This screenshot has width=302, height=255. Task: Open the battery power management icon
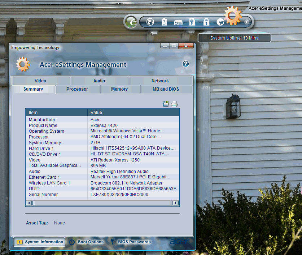pyautogui.click(x=164, y=22)
